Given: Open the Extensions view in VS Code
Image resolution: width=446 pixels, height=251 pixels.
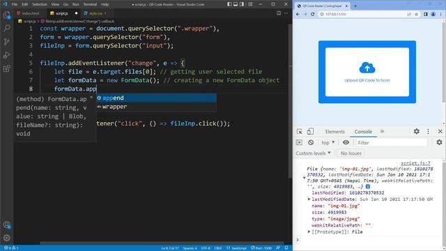Looking at the screenshot, I should tap(6, 68).
